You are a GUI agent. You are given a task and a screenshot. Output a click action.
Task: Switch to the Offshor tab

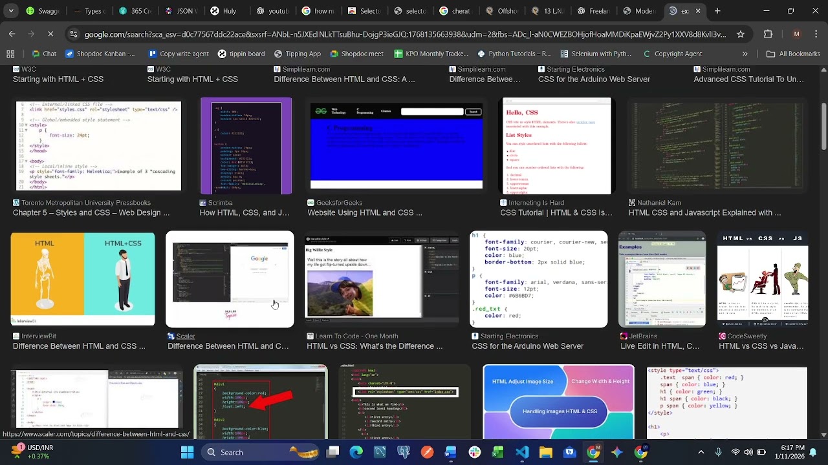click(503, 11)
